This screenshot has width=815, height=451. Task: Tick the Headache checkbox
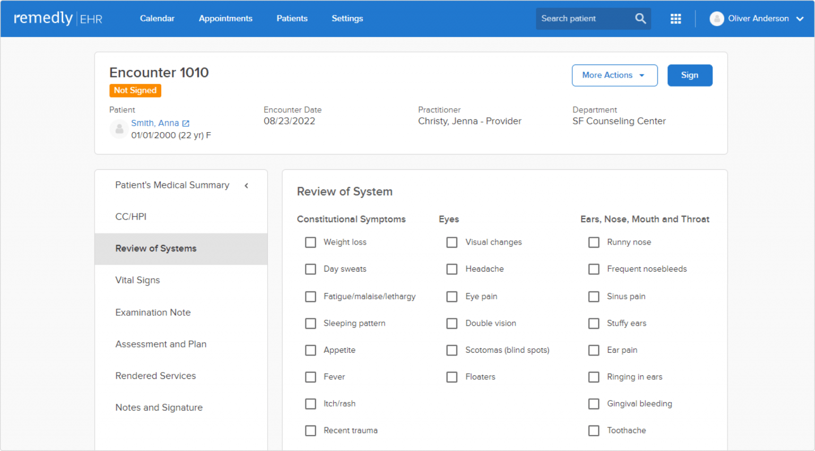[x=452, y=269]
